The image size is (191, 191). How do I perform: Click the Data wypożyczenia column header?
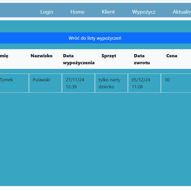pos(78,59)
